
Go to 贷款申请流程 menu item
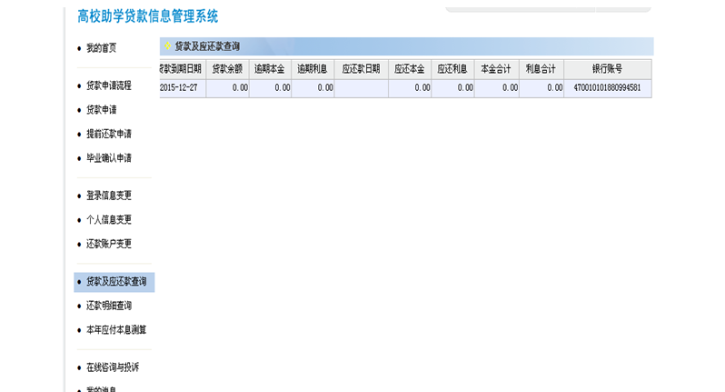tap(108, 85)
